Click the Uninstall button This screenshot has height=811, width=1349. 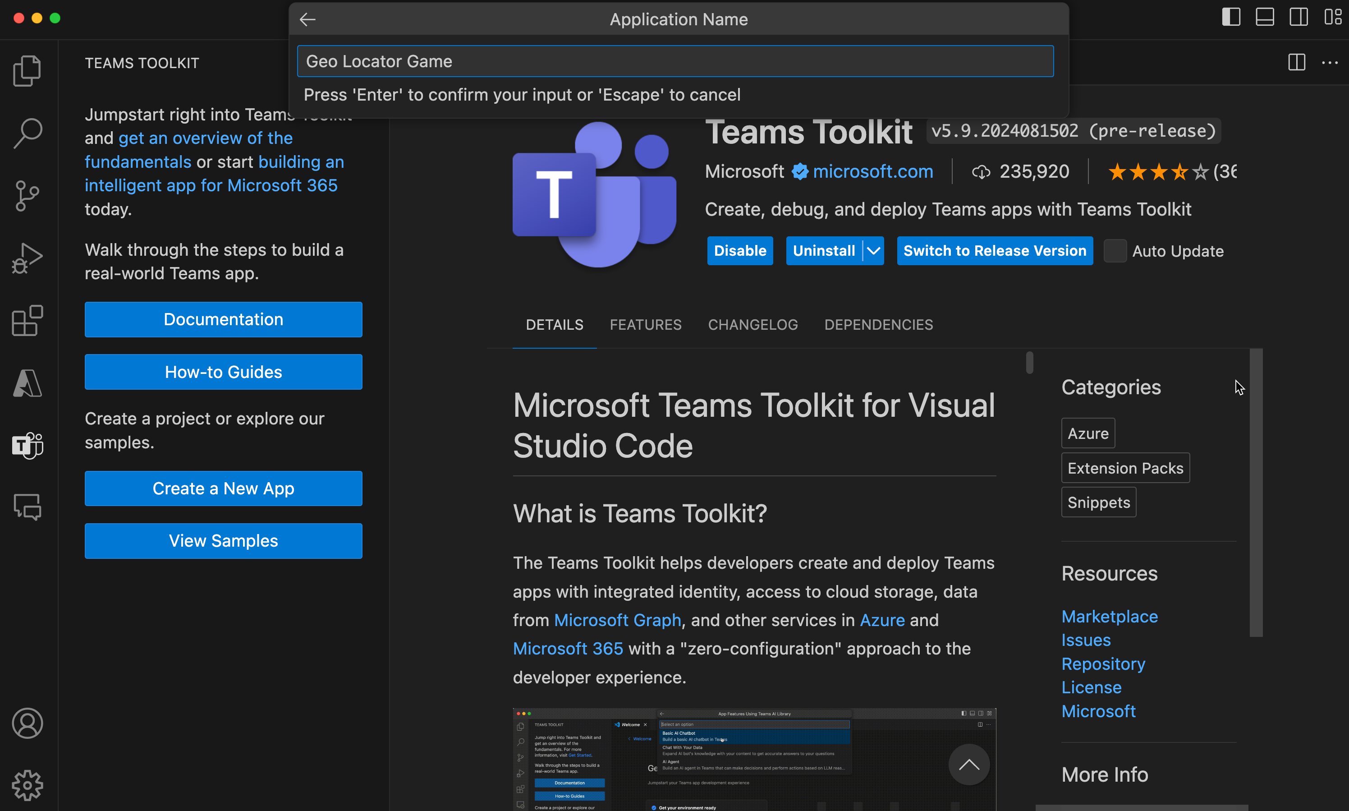[x=824, y=251]
